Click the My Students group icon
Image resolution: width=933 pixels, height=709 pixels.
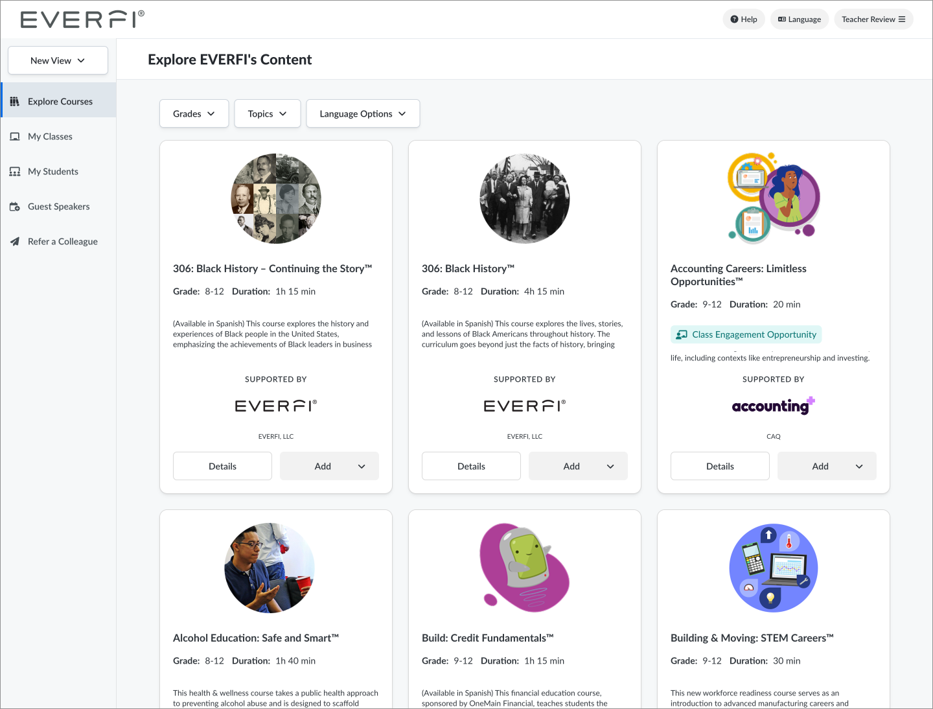[x=15, y=171]
